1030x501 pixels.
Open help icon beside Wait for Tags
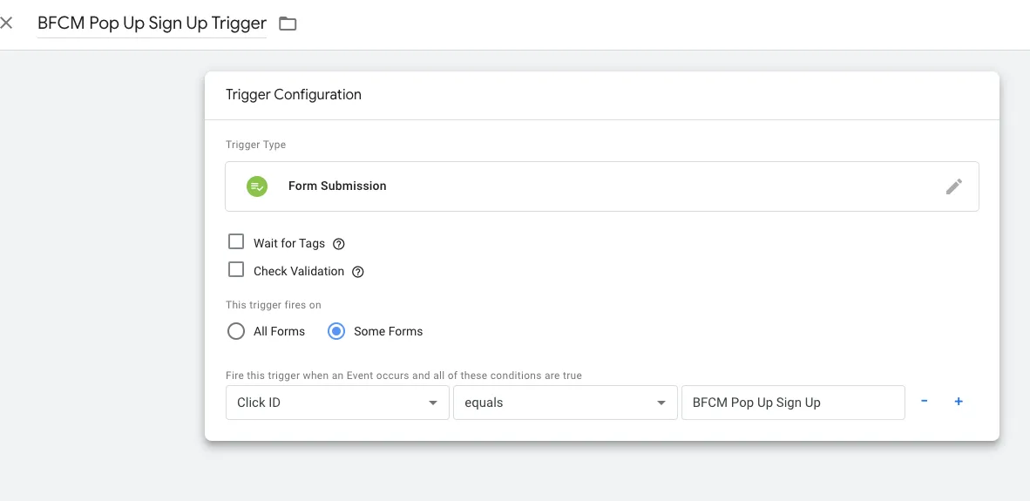[338, 244]
